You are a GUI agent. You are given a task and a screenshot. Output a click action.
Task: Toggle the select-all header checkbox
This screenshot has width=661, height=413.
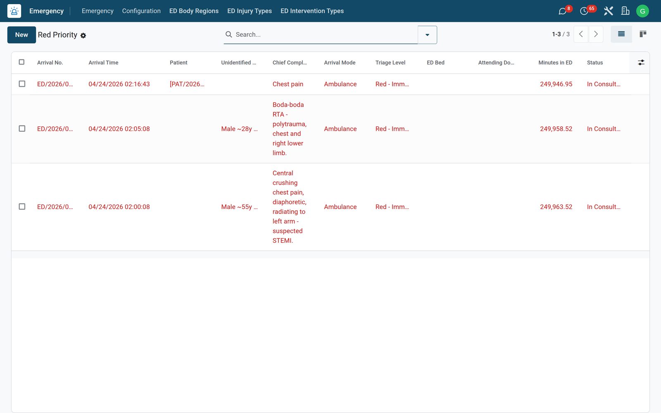[22, 62]
